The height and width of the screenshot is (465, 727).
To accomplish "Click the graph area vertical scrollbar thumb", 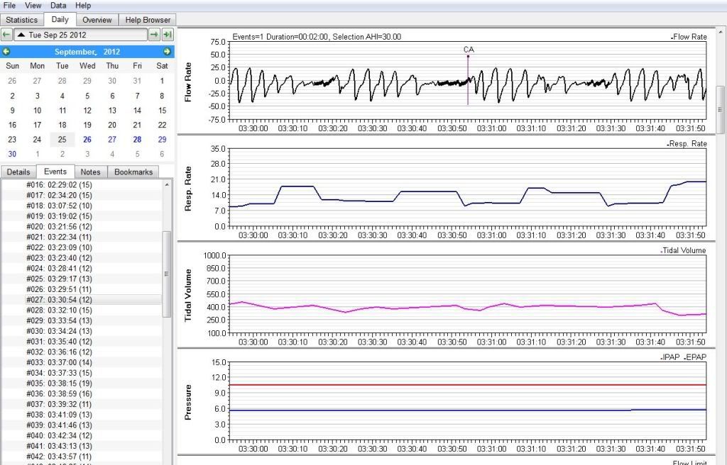I will point(720,109).
